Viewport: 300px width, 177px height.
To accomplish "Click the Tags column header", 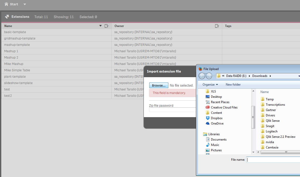I will coord(228,26).
